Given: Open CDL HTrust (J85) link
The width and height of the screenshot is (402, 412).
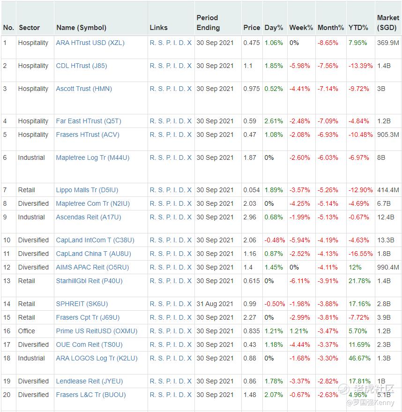Looking at the screenshot, I should (x=82, y=66).
